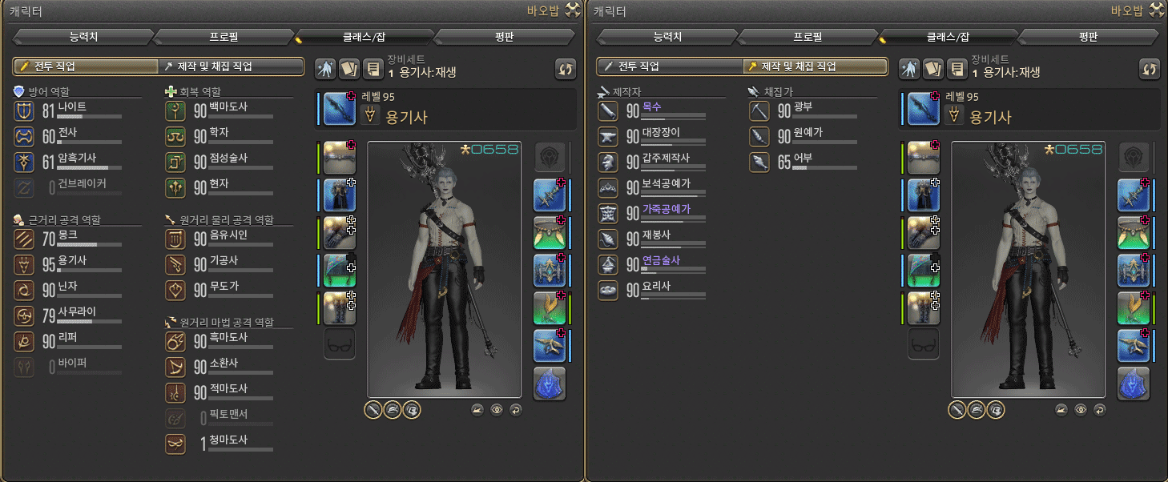Open the 평판 tab in right window
The image size is (1168, 482).
coord(1088,37)
